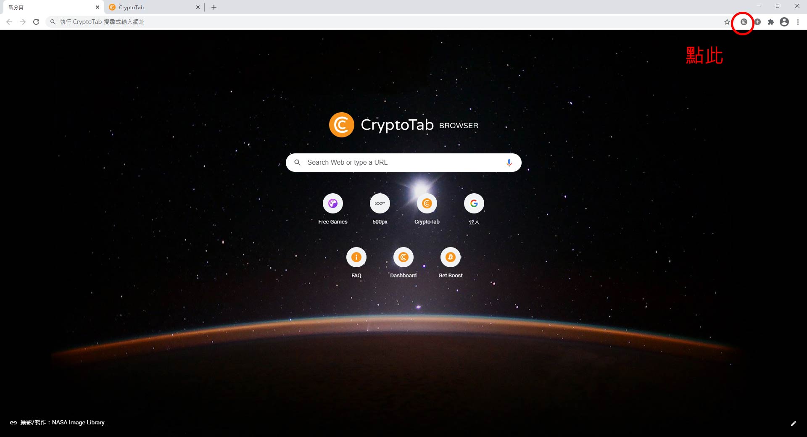Open the Google 登入 shortcut
Viewport: 807px width, 437px height.
474,209
